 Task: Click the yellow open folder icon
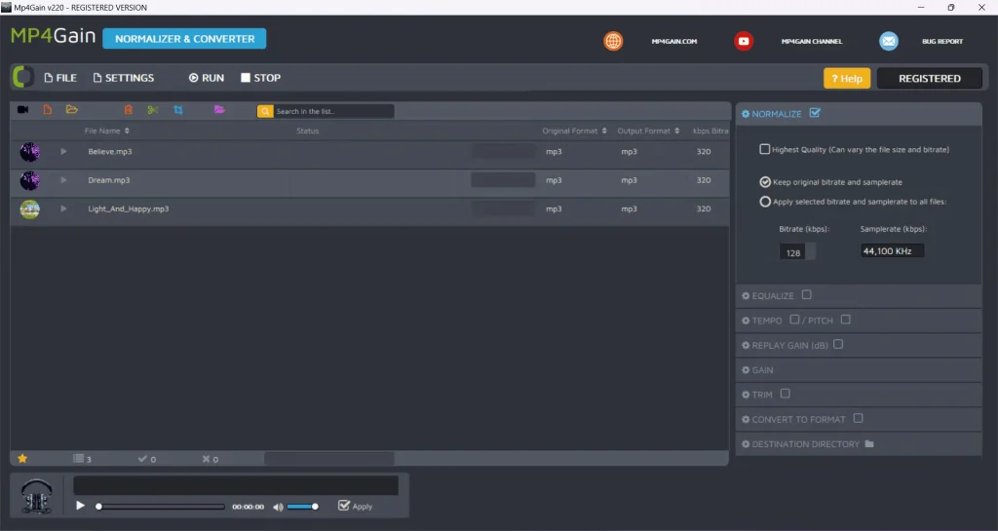(x=72, y=110)
